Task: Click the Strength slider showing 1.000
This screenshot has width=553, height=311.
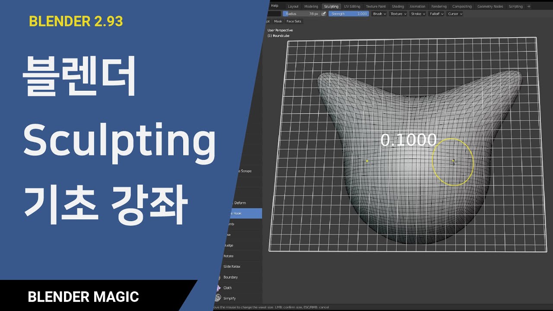Action: (x=349, y=14)
